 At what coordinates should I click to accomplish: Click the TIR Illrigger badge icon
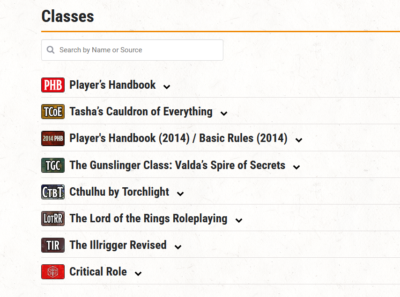pos(53,245)
